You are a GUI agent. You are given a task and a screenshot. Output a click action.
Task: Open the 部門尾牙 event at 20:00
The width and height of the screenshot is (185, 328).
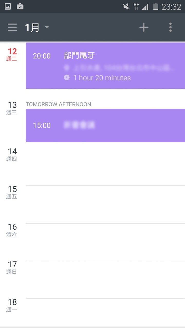tap(105, 66)
